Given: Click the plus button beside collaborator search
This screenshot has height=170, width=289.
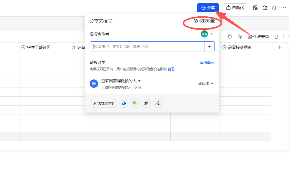Looking at the screenshot, I should 210,46.
